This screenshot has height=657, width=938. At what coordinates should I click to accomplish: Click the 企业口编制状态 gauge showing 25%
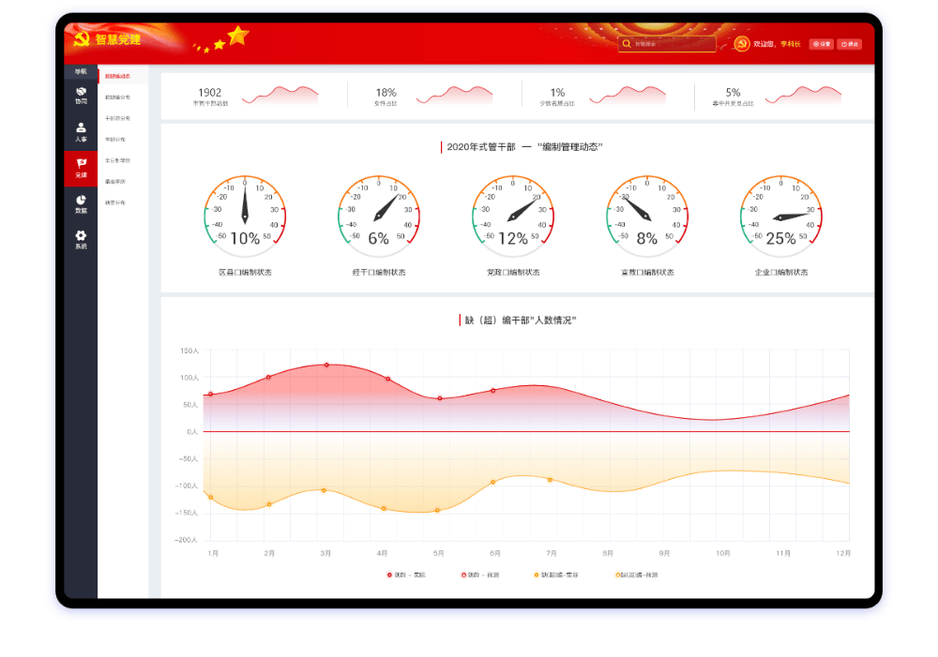tap(780, 217)
